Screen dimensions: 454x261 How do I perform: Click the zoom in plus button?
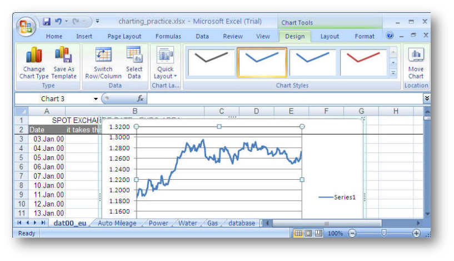[416, 233]
